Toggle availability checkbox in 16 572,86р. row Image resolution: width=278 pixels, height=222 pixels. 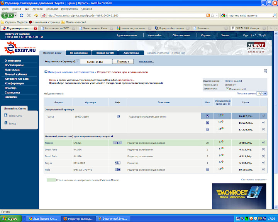click(x=207, y=123)
